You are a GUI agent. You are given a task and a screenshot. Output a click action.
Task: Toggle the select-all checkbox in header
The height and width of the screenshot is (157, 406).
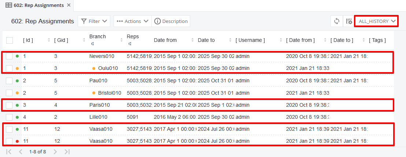pyautogui.click(x=10, y=40)
